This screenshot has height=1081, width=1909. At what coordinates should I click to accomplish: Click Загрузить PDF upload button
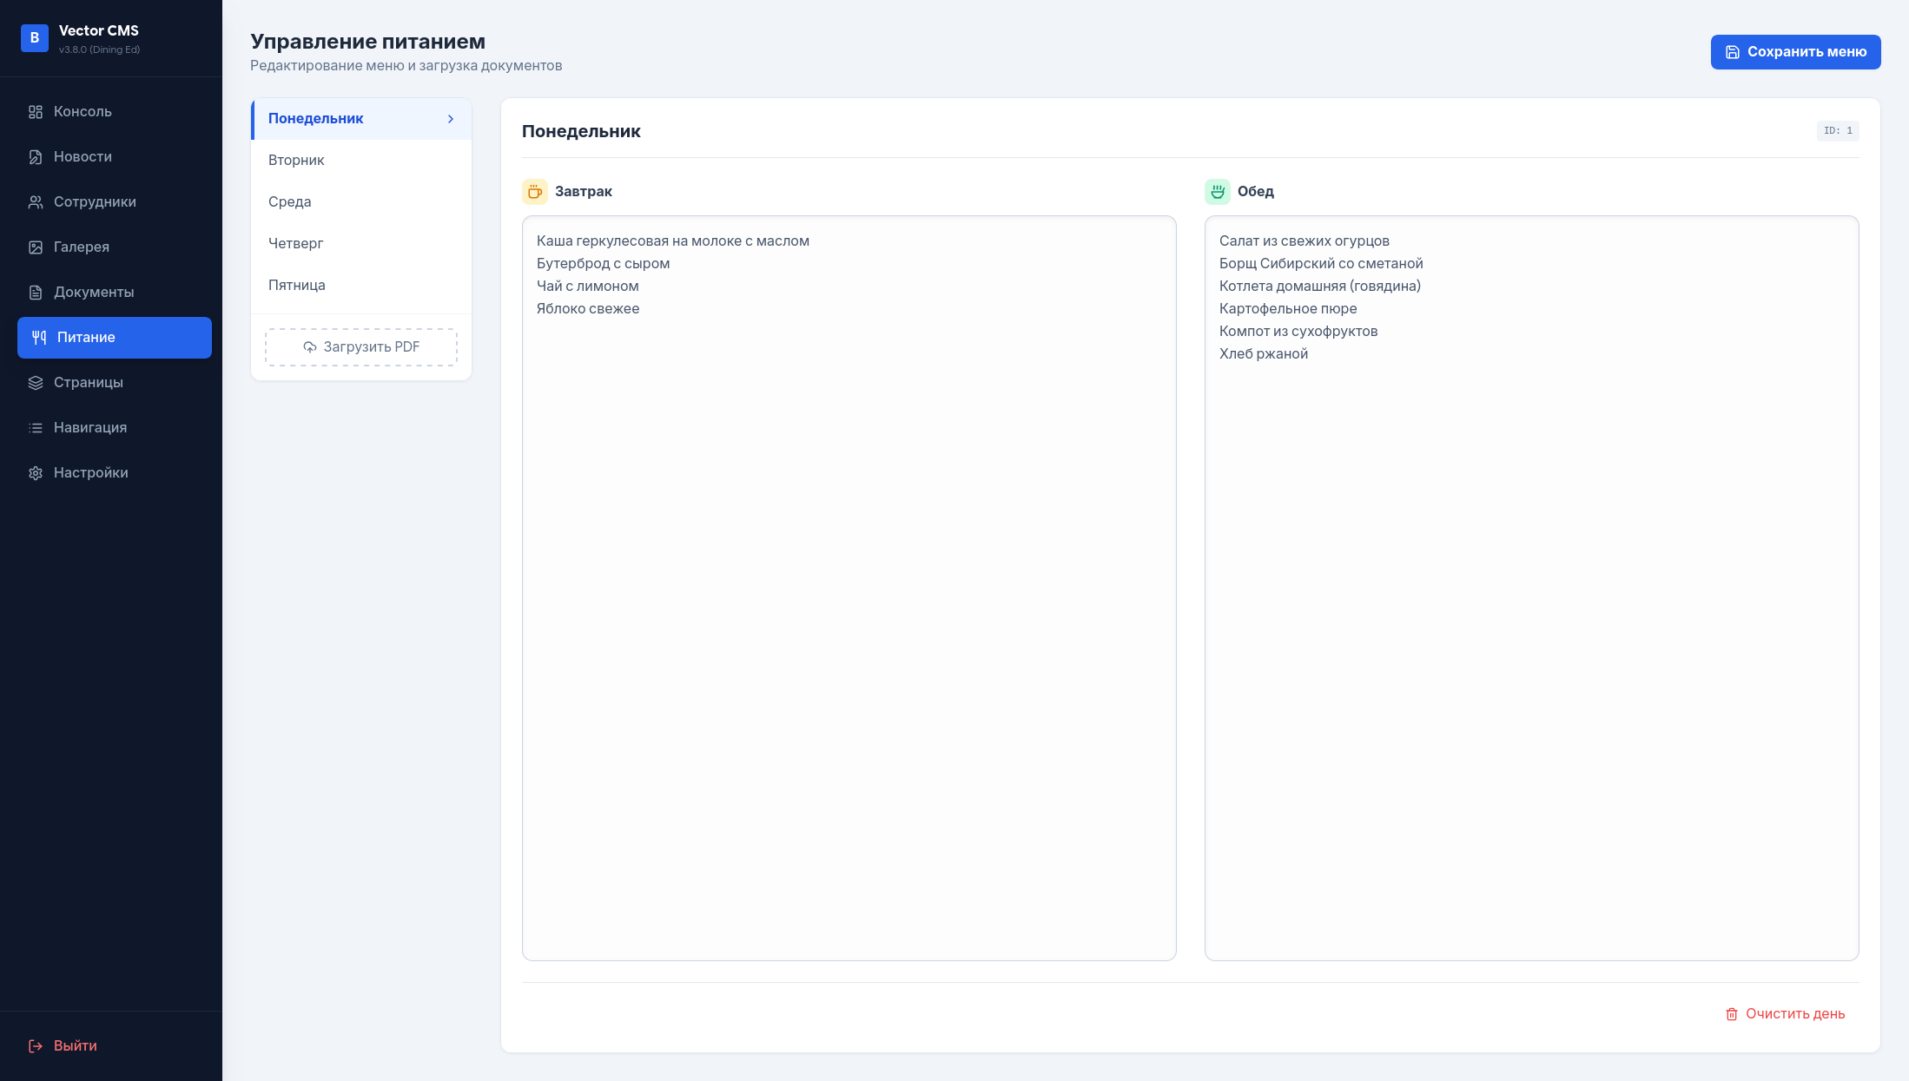tap(361, 347)
